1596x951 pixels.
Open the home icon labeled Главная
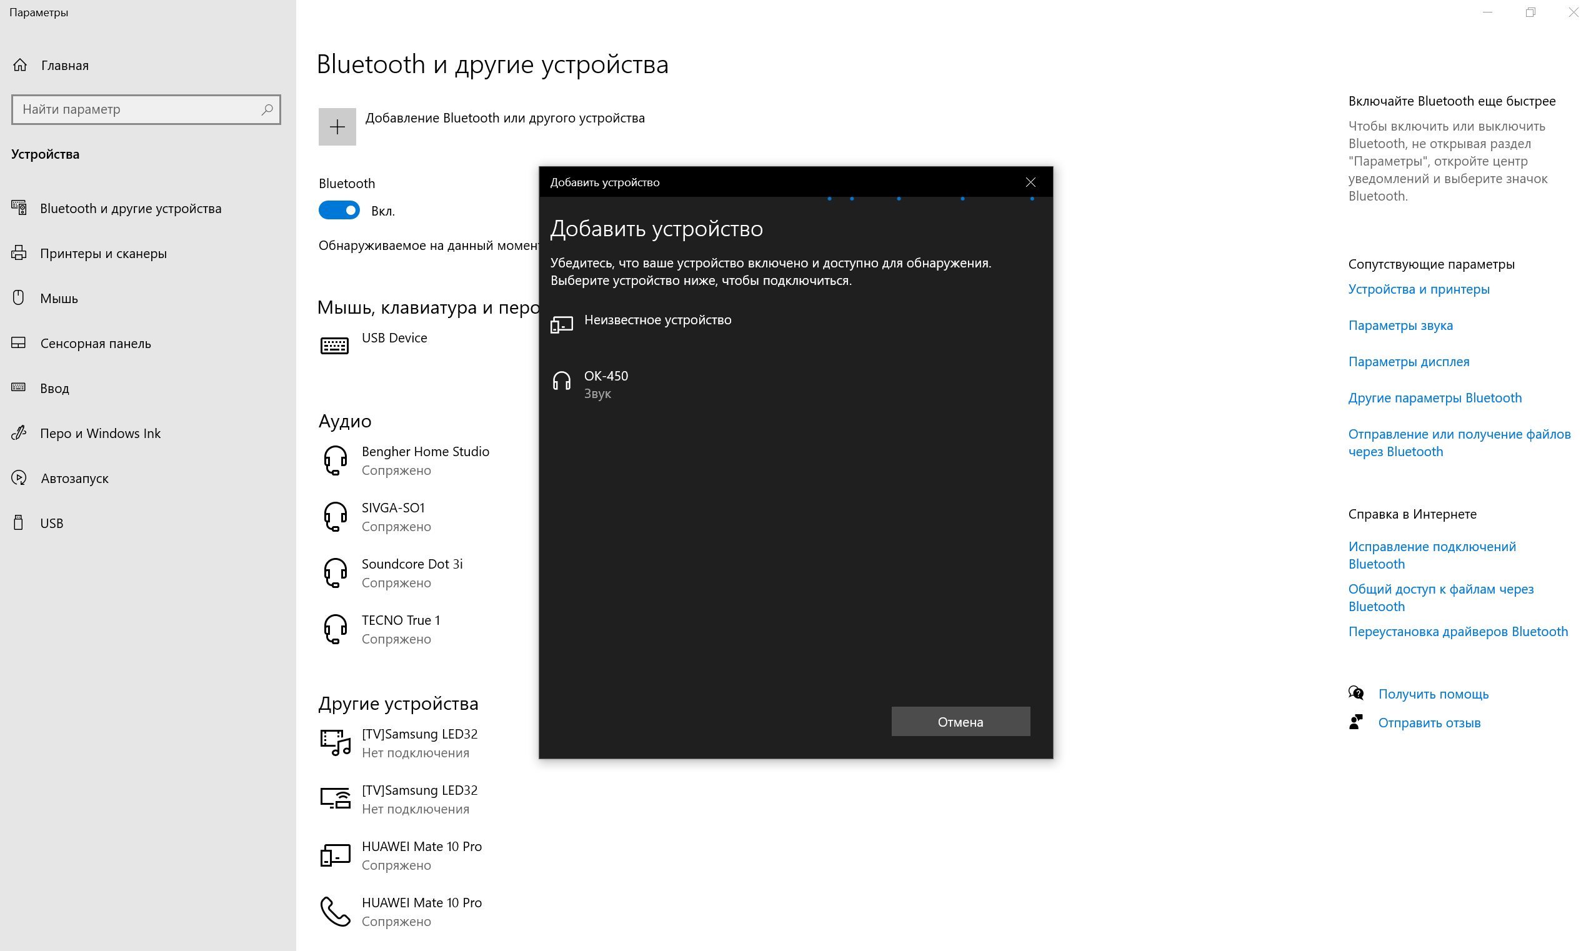click(21, 65)
